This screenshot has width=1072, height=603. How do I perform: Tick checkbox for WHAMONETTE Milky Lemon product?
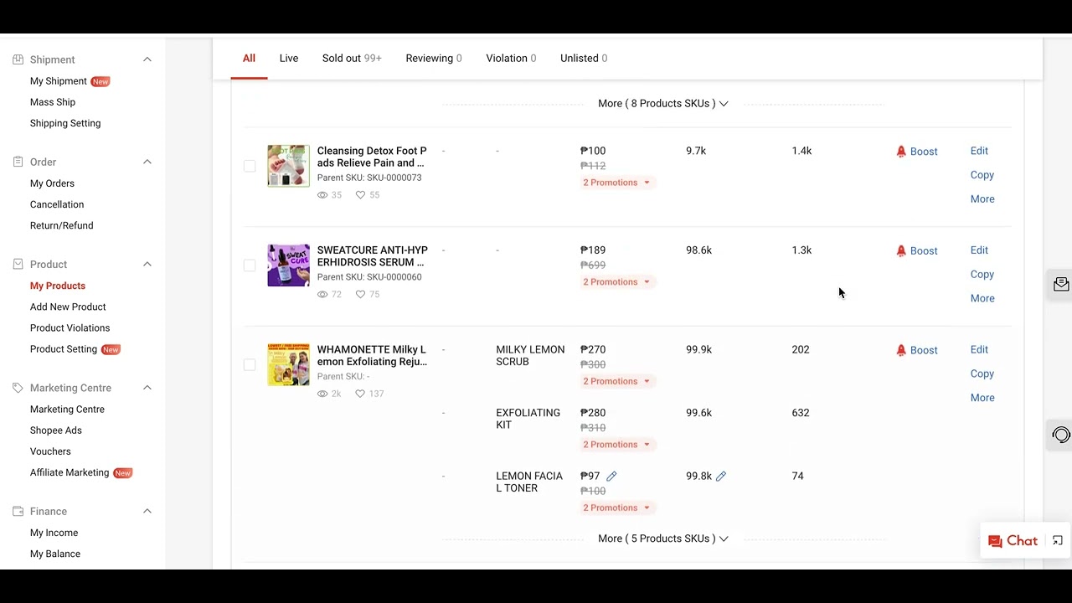tap(250, 364)
